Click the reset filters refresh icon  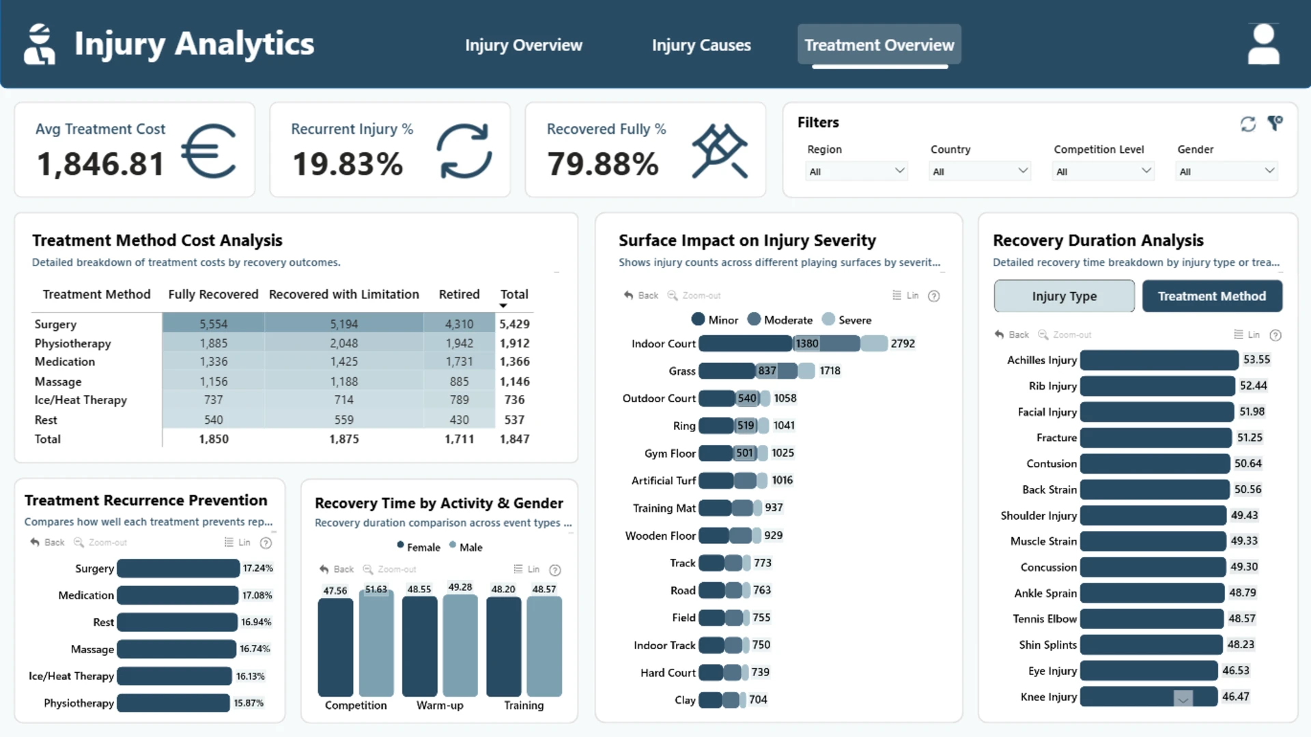click(1247, 124)
